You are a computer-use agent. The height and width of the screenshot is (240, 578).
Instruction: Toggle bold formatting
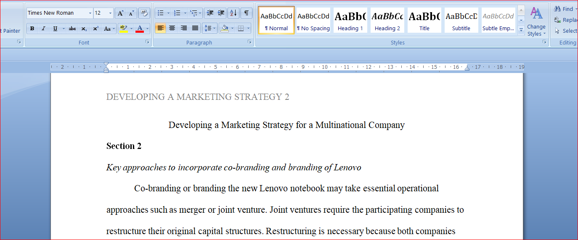[x=32, y=29]
